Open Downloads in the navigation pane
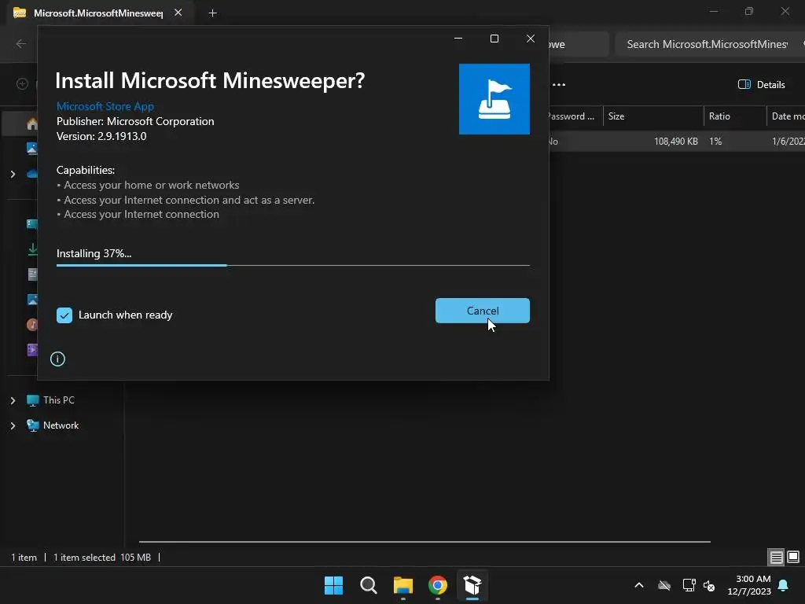Viewport: 805px width, 604px height. (32, 249)
